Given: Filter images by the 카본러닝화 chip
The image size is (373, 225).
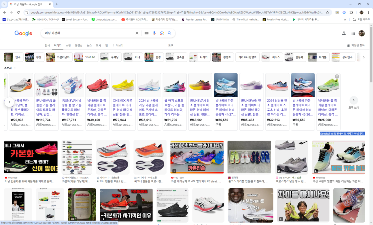Looking at the screenshot, I should (59, 57).
